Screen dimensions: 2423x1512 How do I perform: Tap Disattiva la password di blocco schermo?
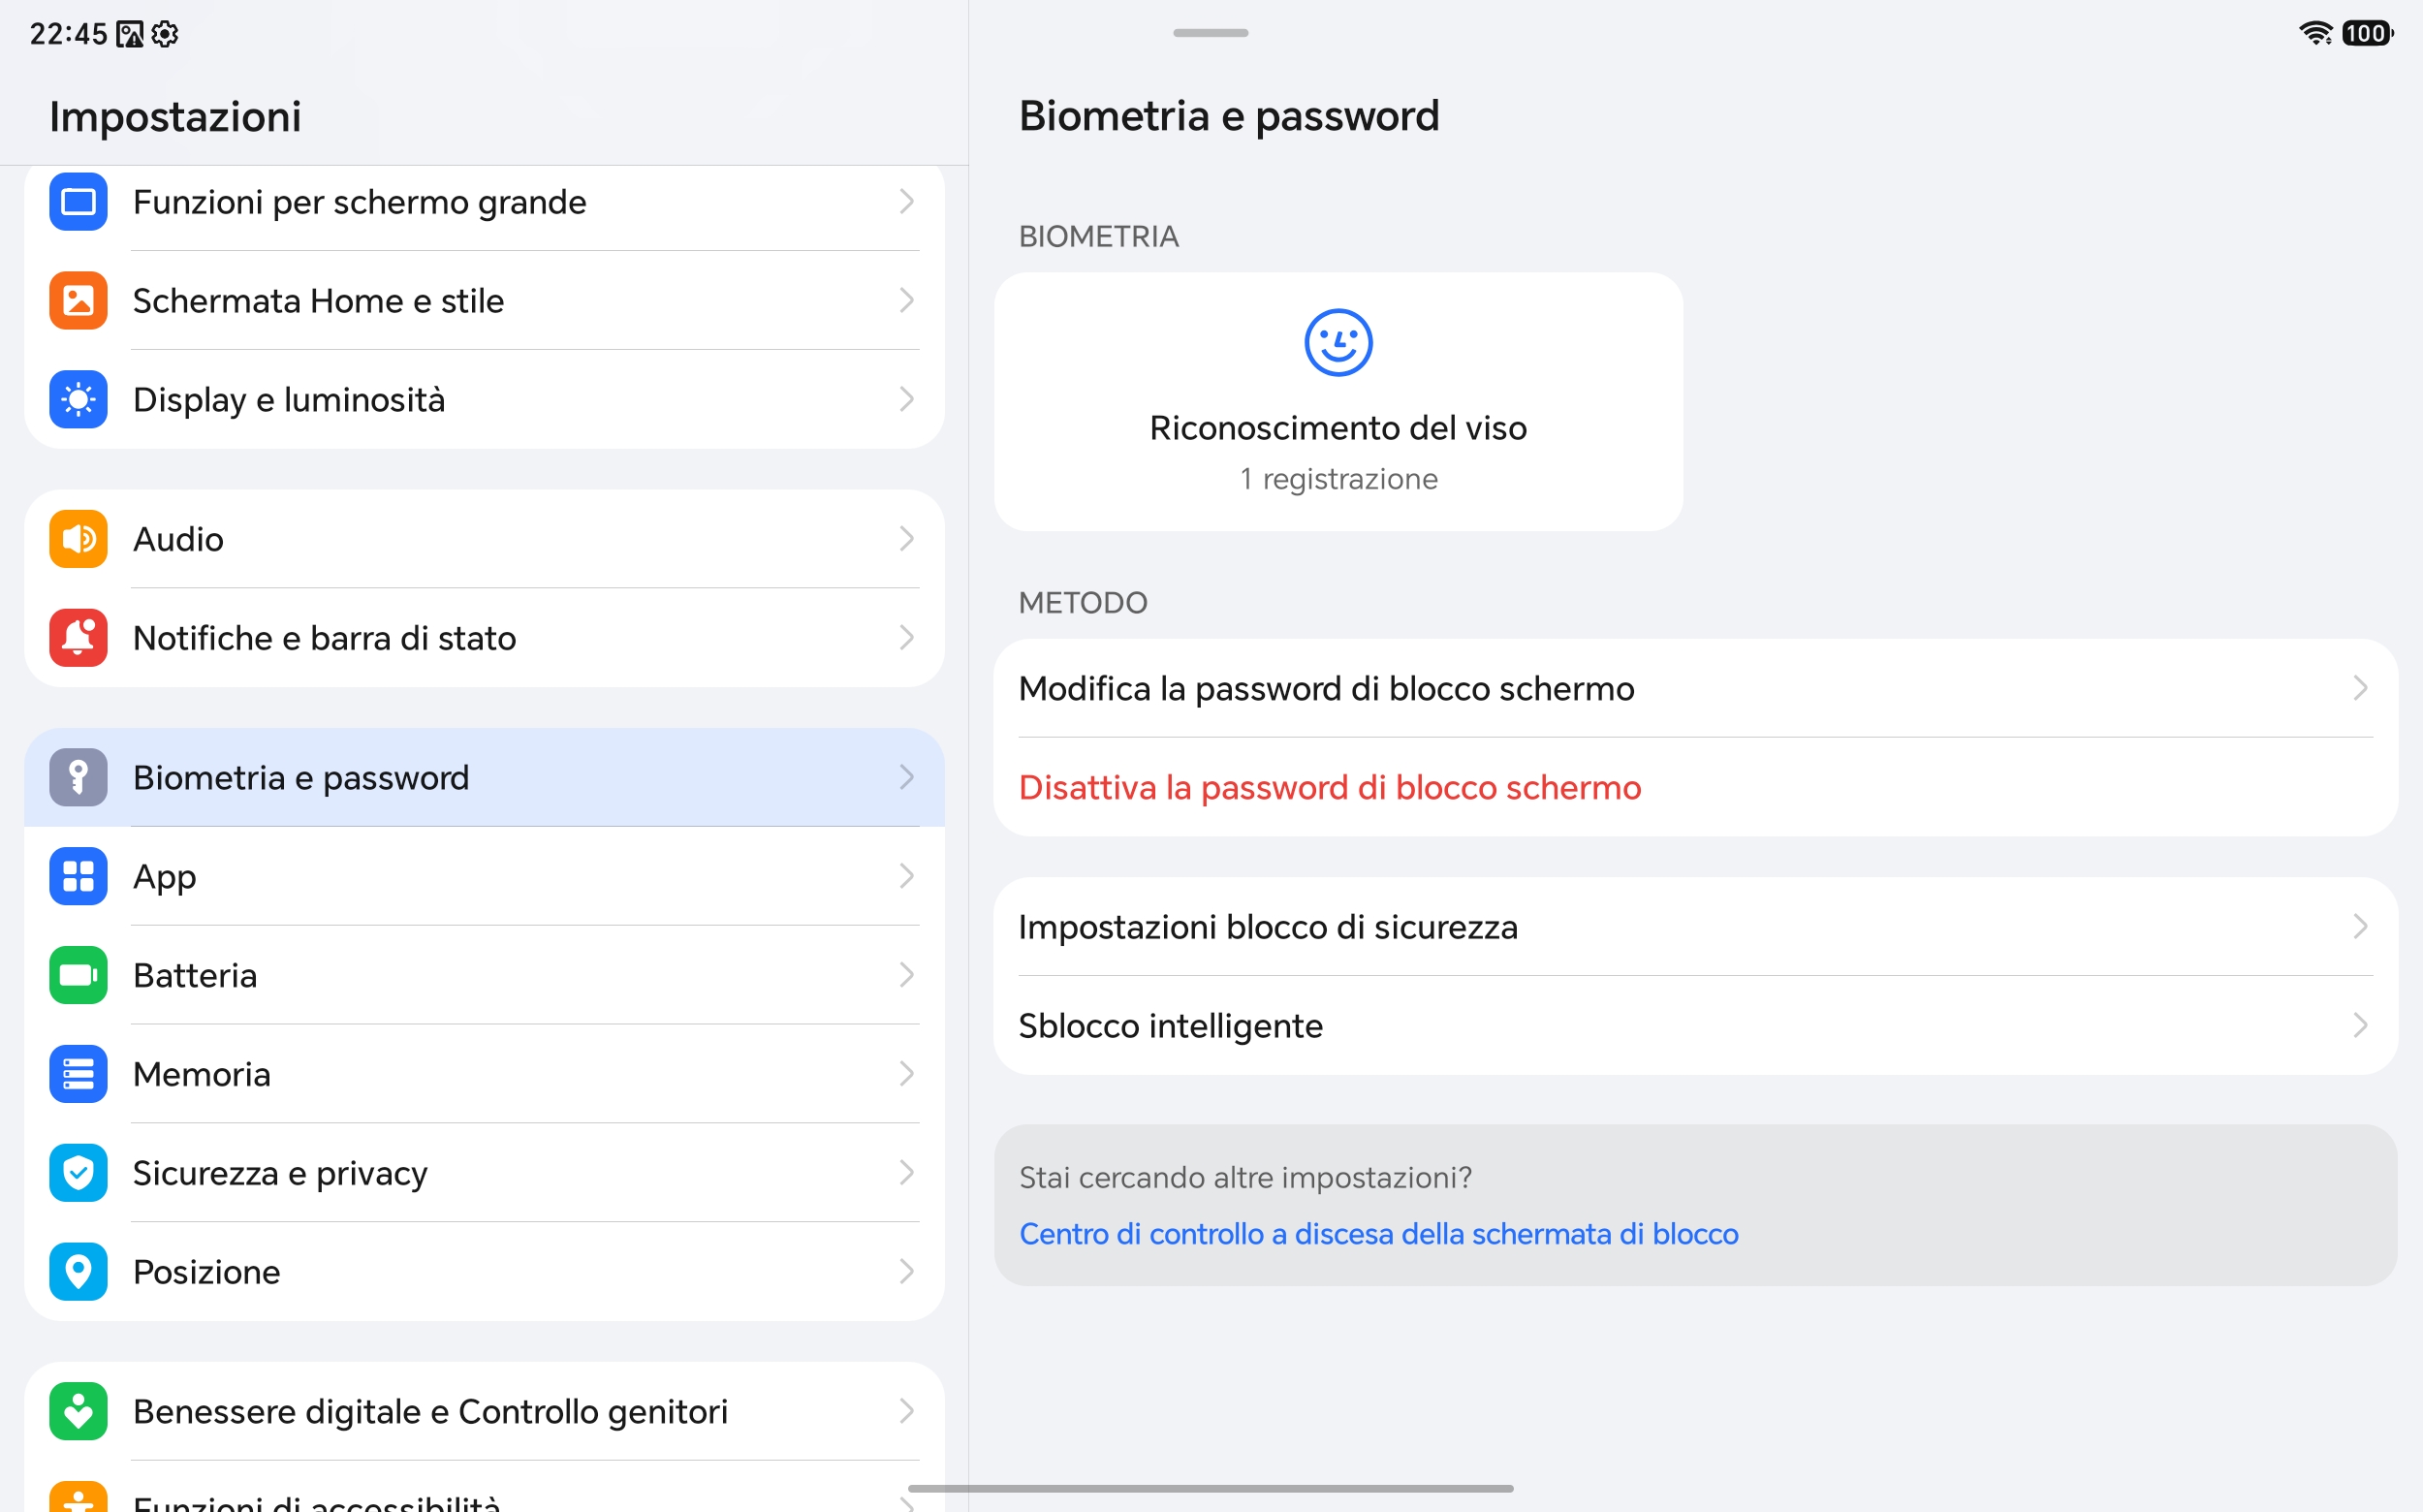click(1329, 787)
